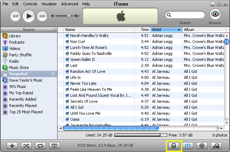Select Radio in the Source list
Viewport: 230px width, 152px height.
pyautogui.click(x=29, y=61)
